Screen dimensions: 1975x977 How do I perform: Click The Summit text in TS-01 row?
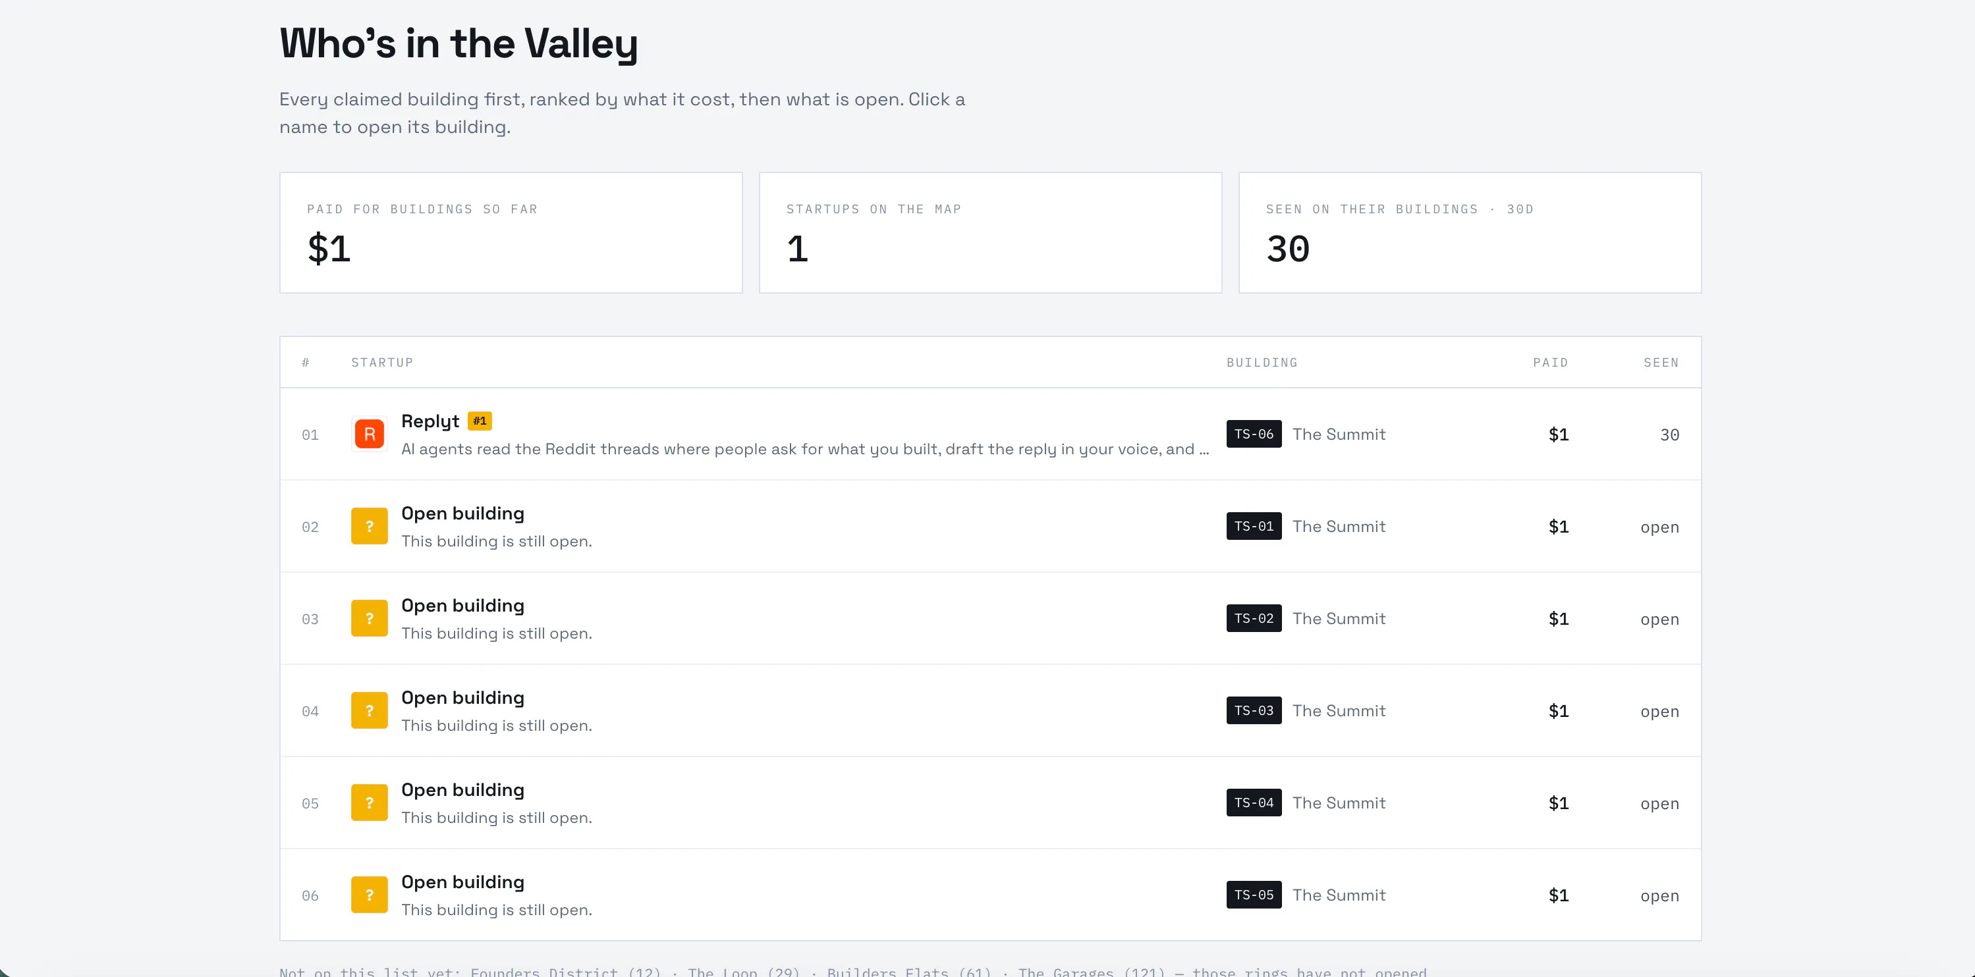(1339, 527)
